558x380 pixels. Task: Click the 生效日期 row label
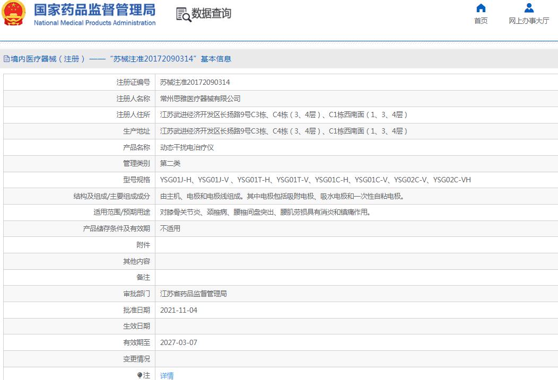tap(137, 326)
